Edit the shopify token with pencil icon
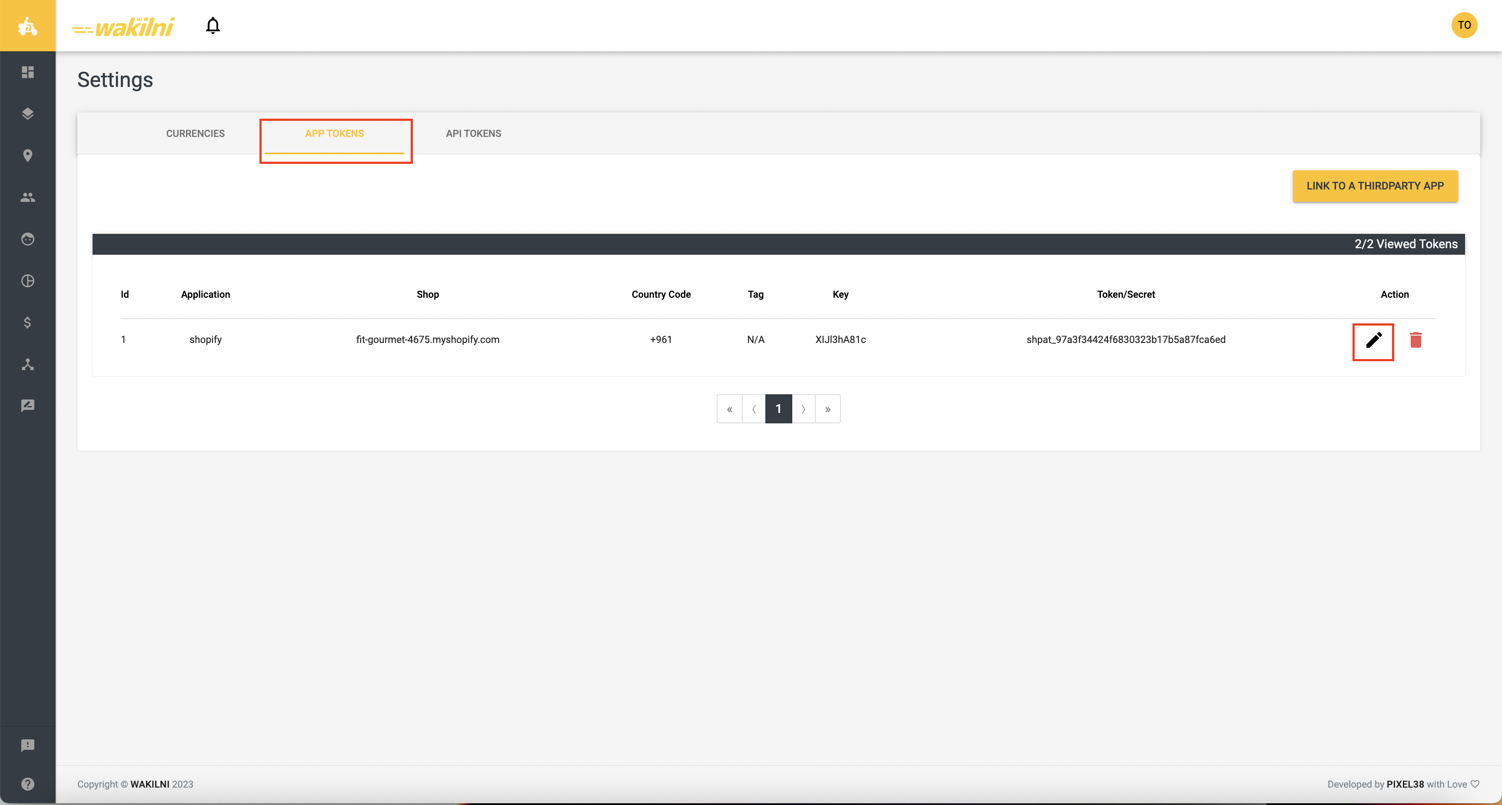 1373,340
